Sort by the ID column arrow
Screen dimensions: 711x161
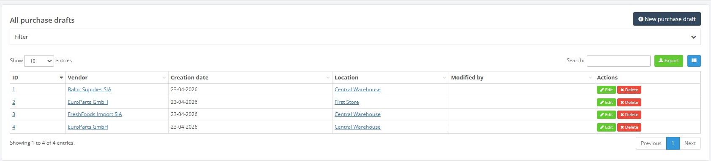(x=61, y=78)
